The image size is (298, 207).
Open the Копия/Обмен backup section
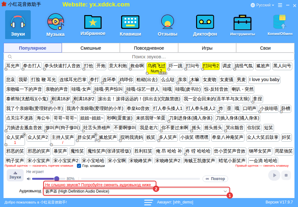tap(280, 25)
